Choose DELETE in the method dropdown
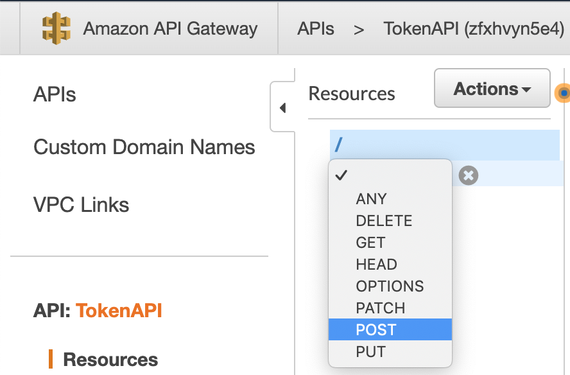 (x=384, y=221)
